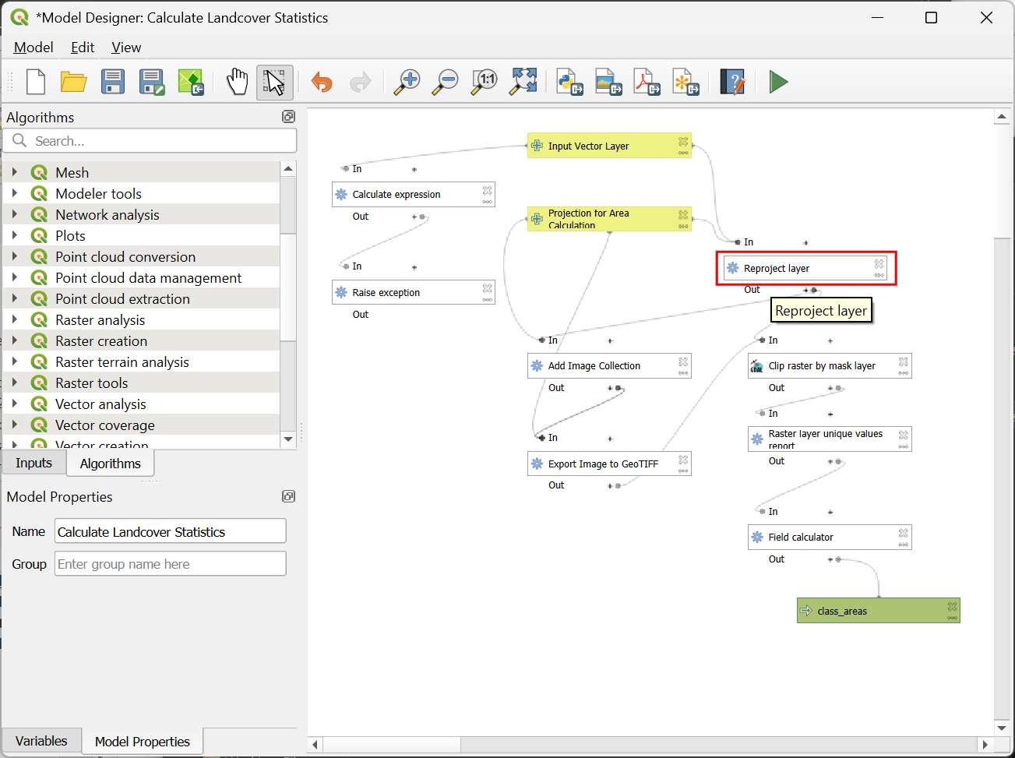Switch to the Inputs tab
The width and height of the screenshot is (1015, 758).
[33, 463]
